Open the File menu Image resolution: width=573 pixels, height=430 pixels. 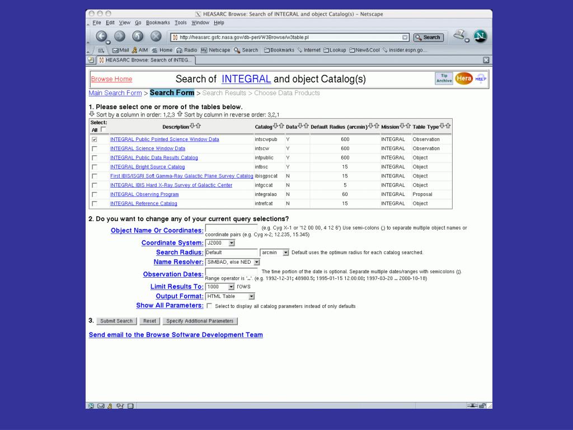pyautogui.click(x=97, y=22)
